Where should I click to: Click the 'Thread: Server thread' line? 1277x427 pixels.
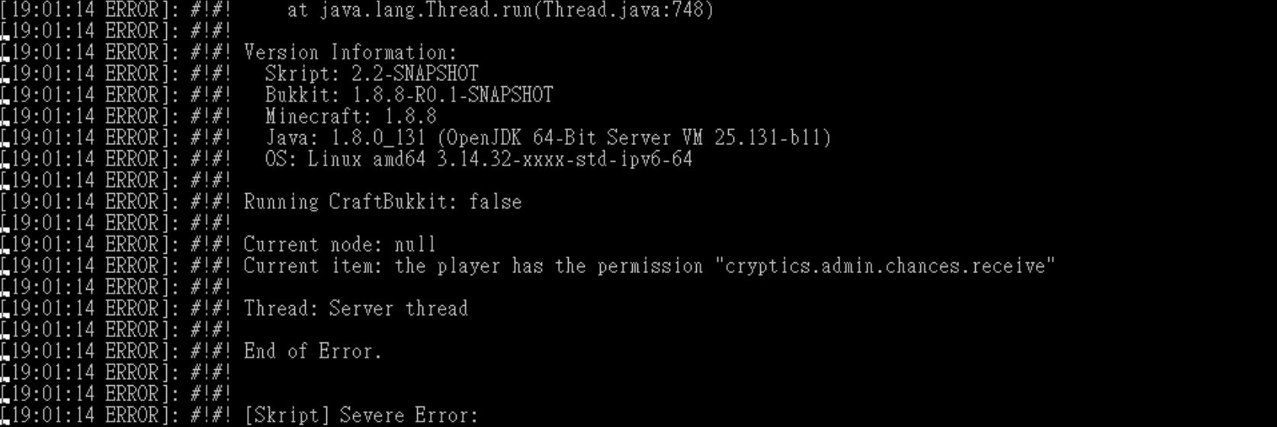point(356,309)
